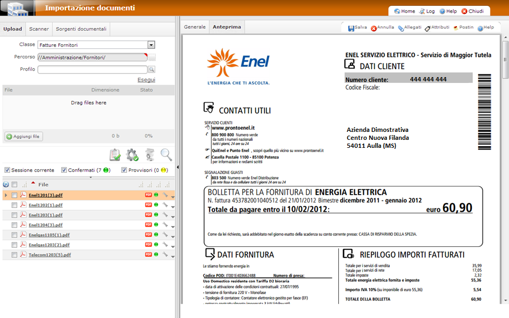Screen dimensions: 509x318
Task: Click the gear with green check icon
Action: pyautogui.click(x=132, y=155)
